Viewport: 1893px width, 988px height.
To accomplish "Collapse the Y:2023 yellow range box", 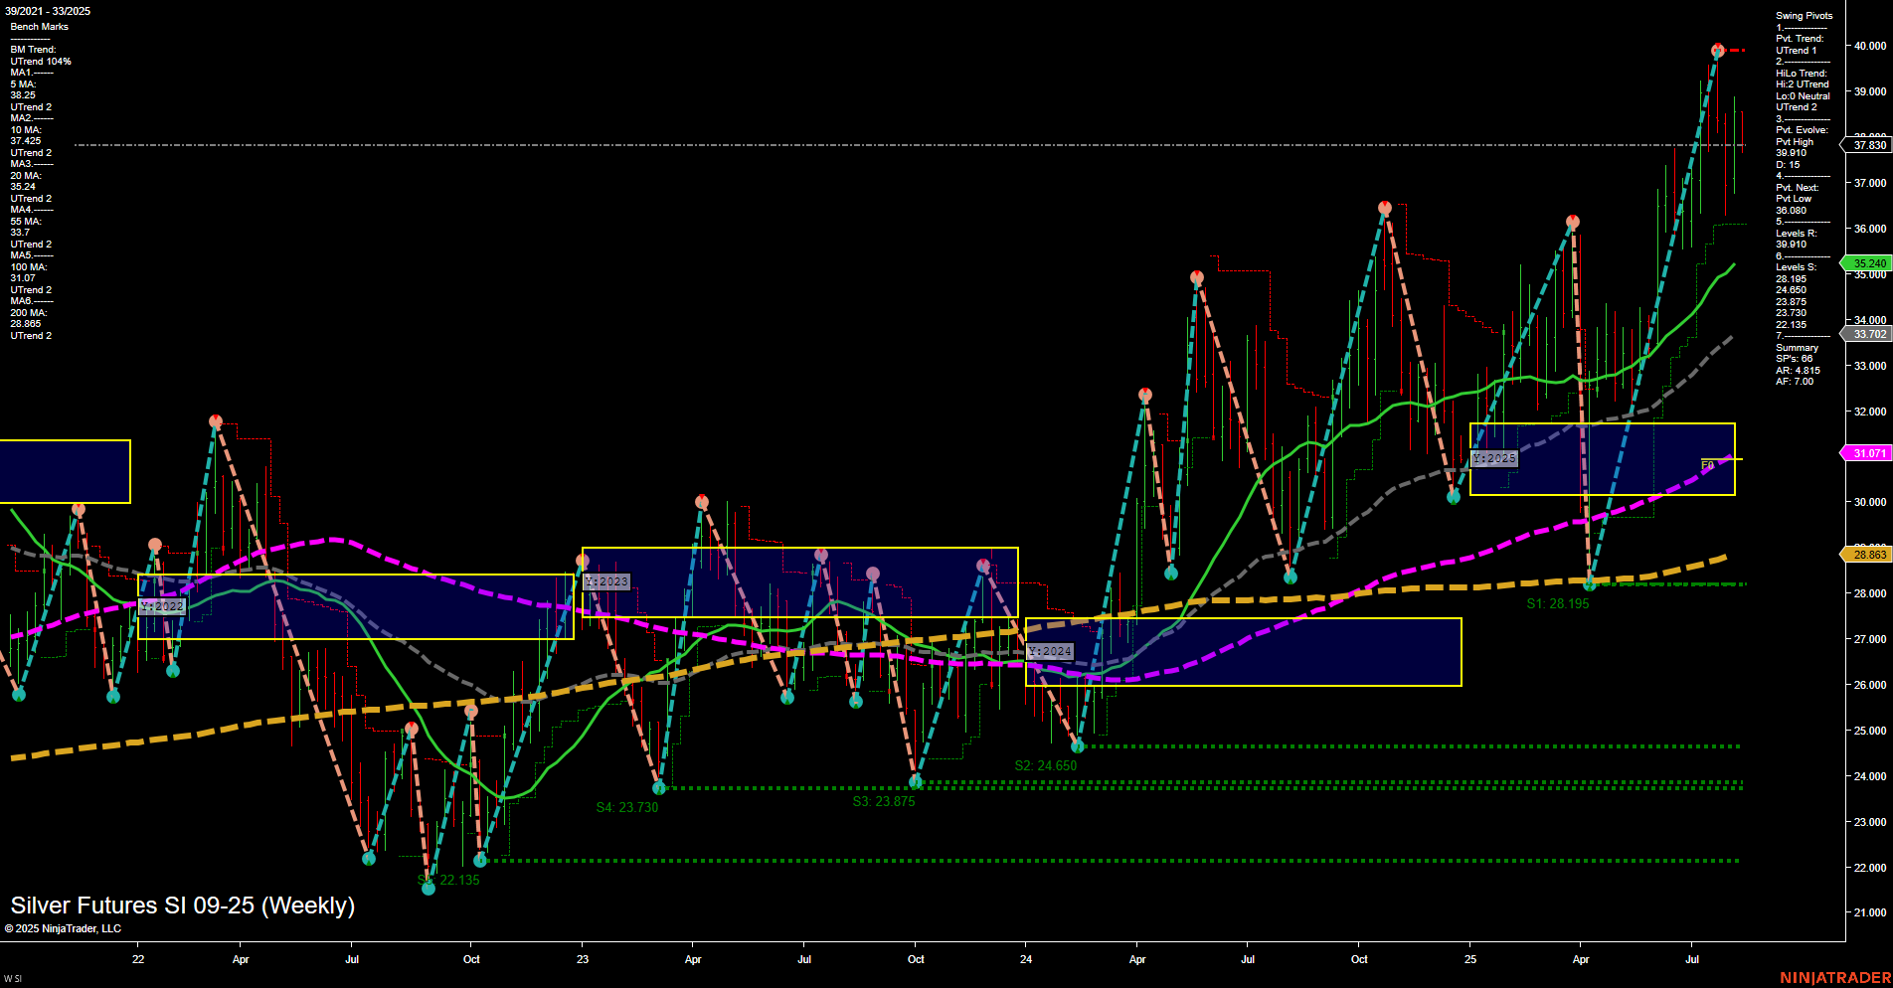I will tap(606, 580).
